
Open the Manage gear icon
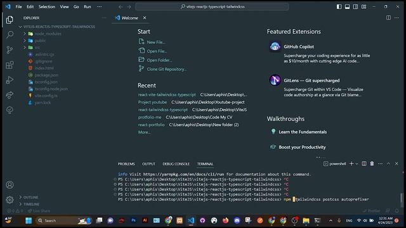pos(10,199)
